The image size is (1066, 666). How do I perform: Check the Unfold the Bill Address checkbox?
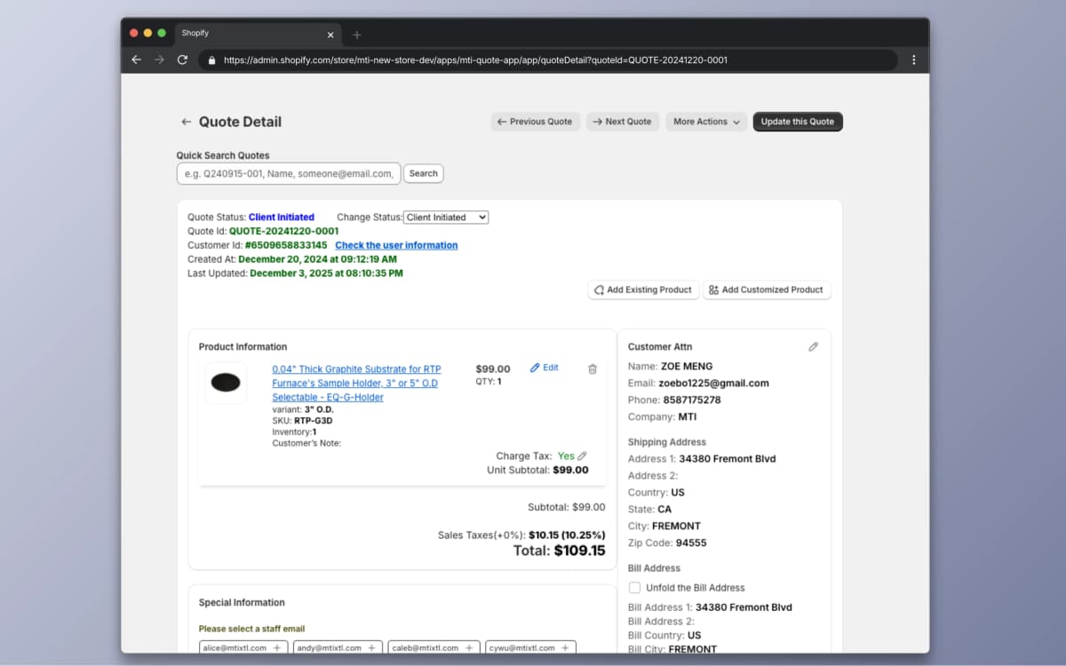634,588
